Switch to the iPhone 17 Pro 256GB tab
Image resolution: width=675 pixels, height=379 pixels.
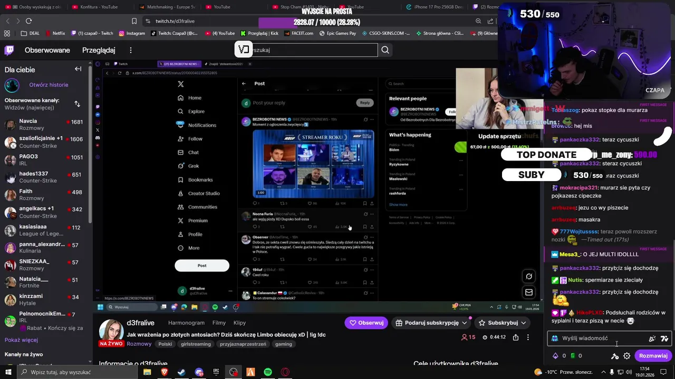point(434,7)
